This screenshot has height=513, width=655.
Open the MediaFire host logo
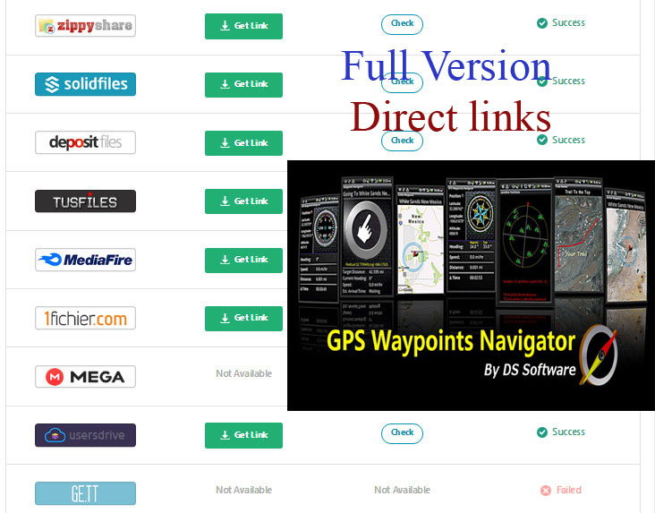coord(85,260)
